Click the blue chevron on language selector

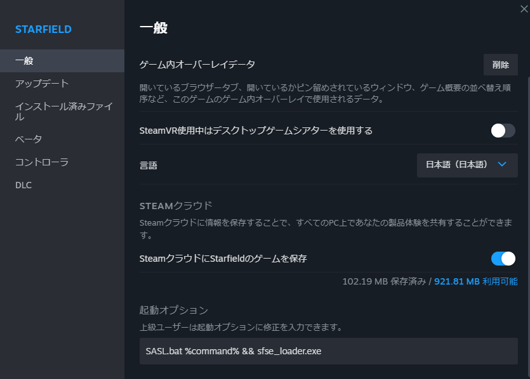(501, 165)
